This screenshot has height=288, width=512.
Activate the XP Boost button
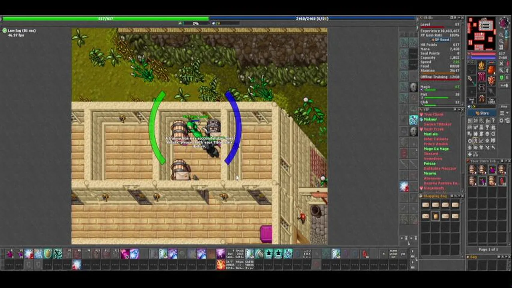point(441,40)
